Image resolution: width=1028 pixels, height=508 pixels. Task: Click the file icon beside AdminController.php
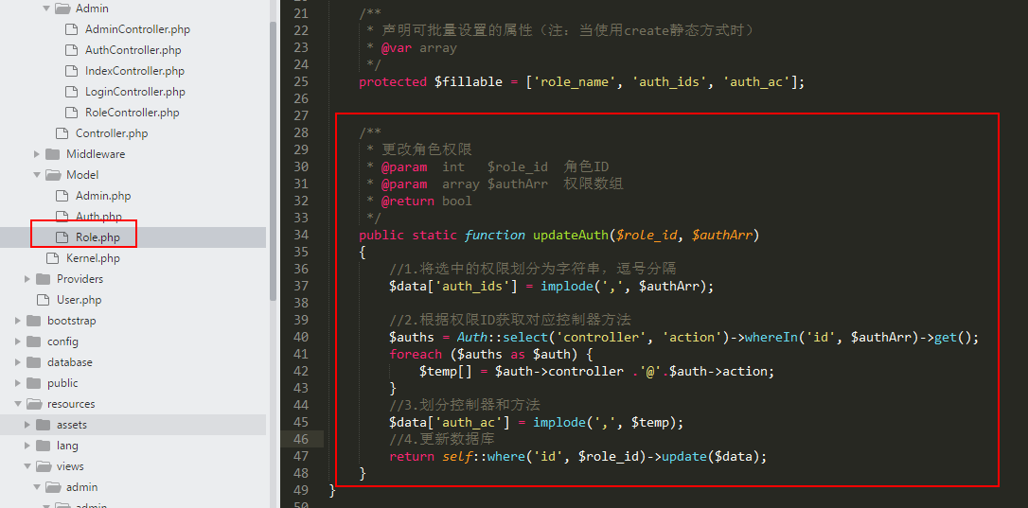pos(71,29)
